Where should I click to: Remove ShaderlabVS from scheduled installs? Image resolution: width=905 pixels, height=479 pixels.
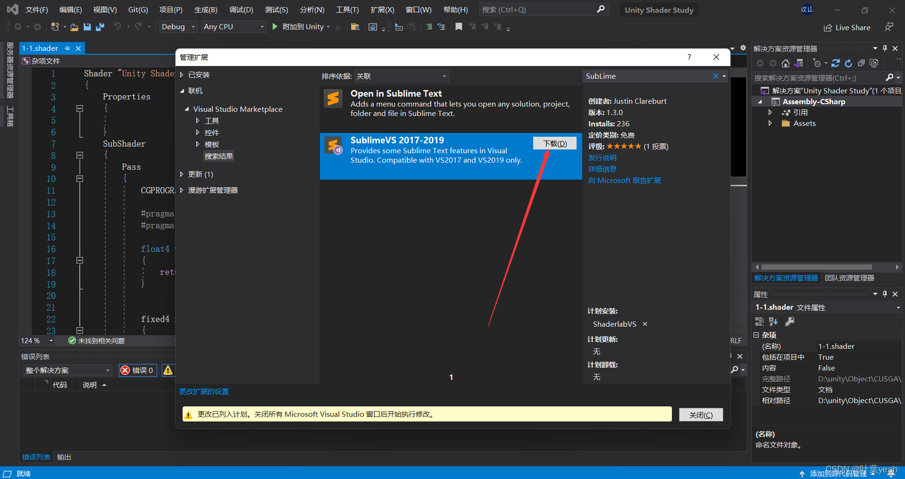point(645,324)
